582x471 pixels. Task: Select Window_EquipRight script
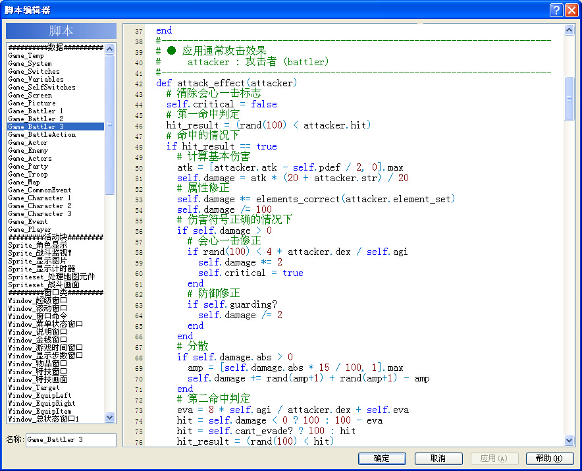coord(56,403)
